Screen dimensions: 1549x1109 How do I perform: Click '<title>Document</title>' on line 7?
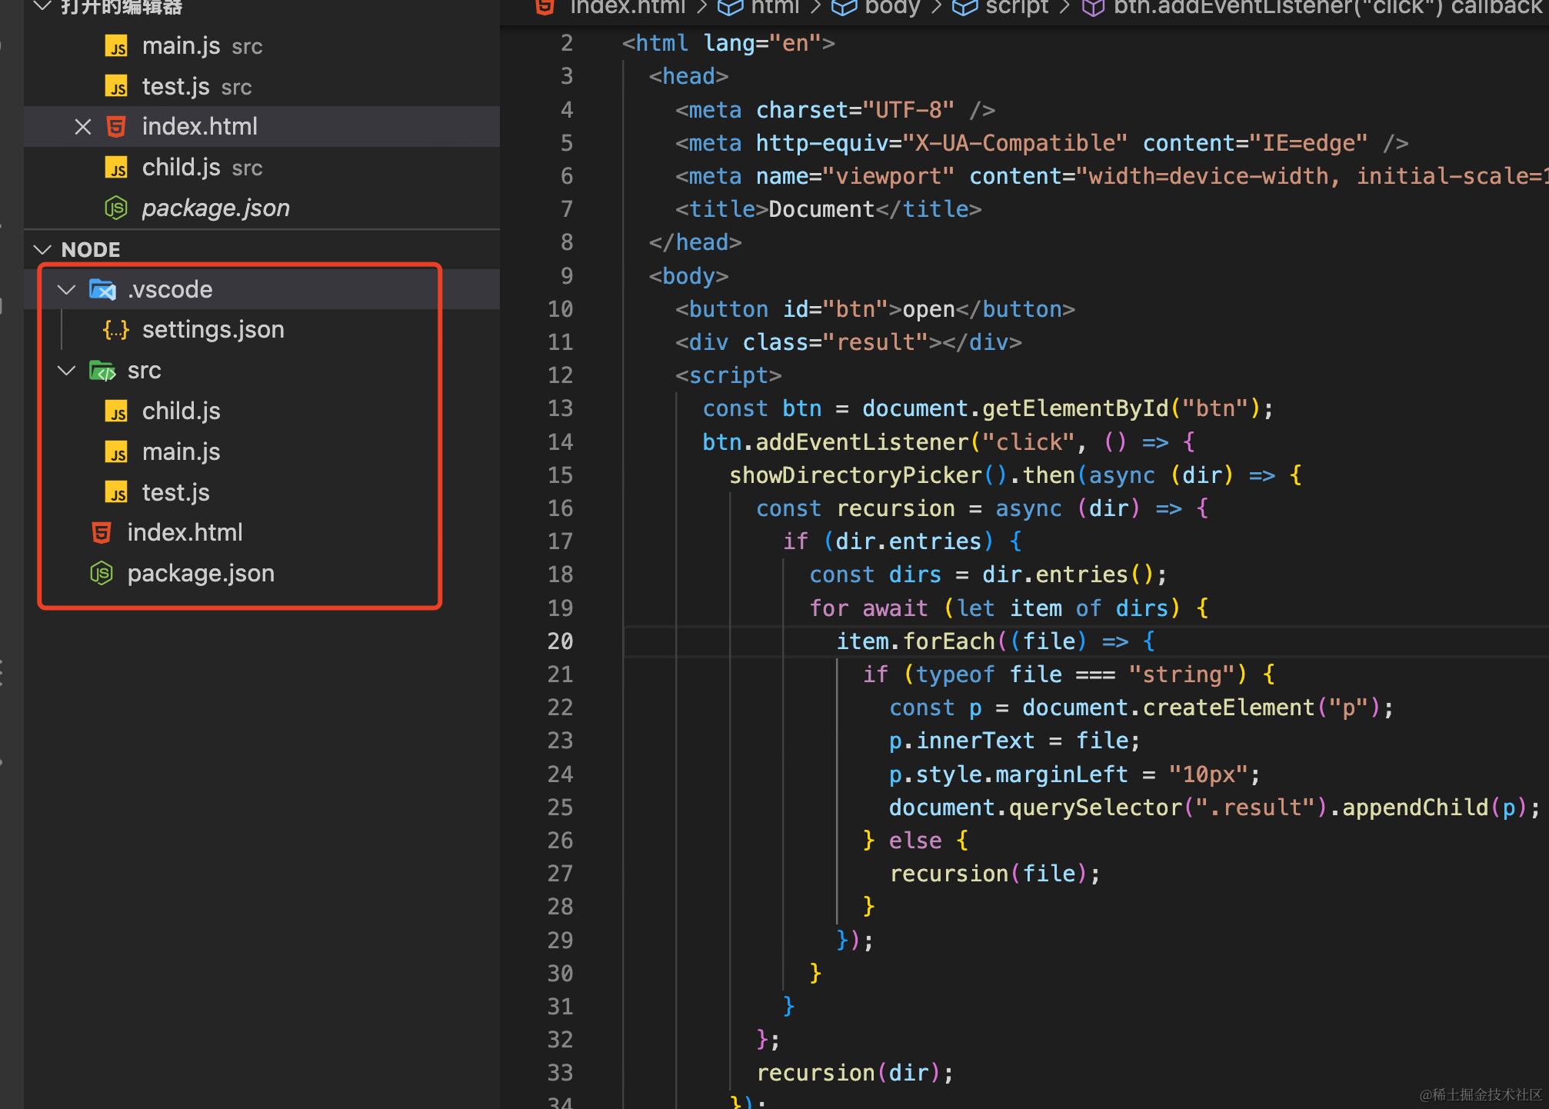(x=828, y=209)
